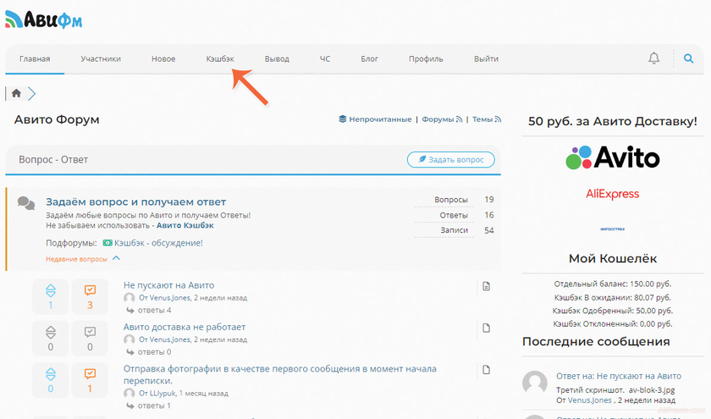Open the Кэшбэк menu item
This screenshot has width=711, height=419.
[x=220, y=59]
